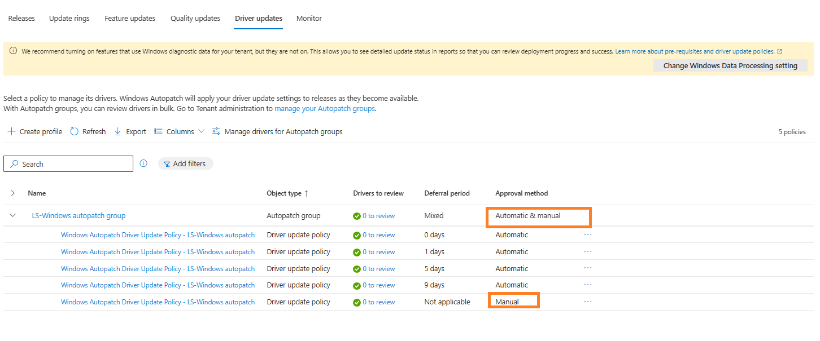Open policy link with 5 days deferral
820x341 pixels.
point(158,269)
